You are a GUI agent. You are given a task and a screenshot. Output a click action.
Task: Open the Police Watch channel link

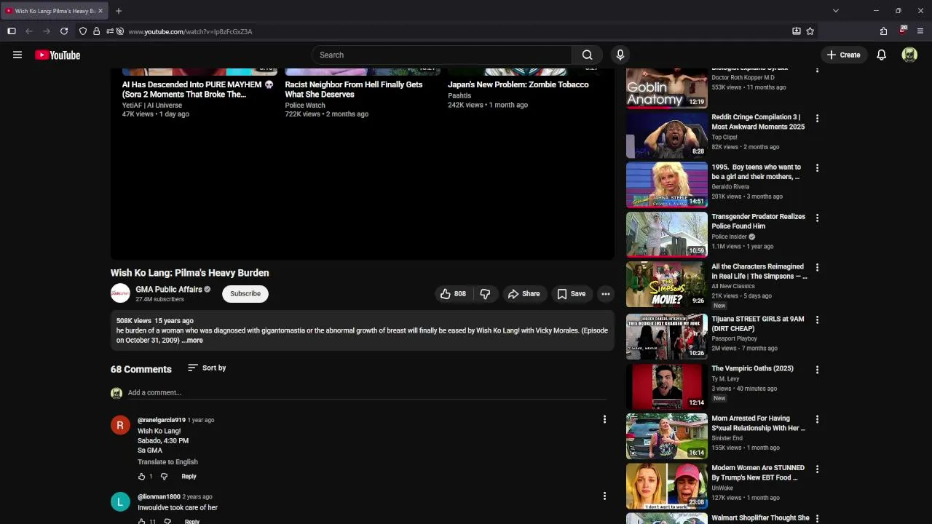click(x=305, y=106)
